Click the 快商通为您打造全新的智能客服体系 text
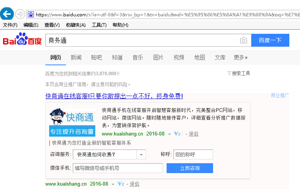 pyautogui.click(x=91, y=143)
